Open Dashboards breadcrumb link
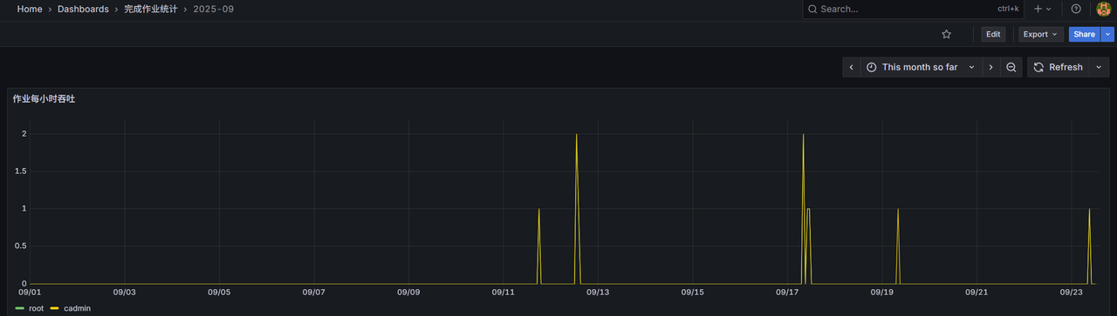Viewport: 1117px width, 316px height. click(83, 9)
